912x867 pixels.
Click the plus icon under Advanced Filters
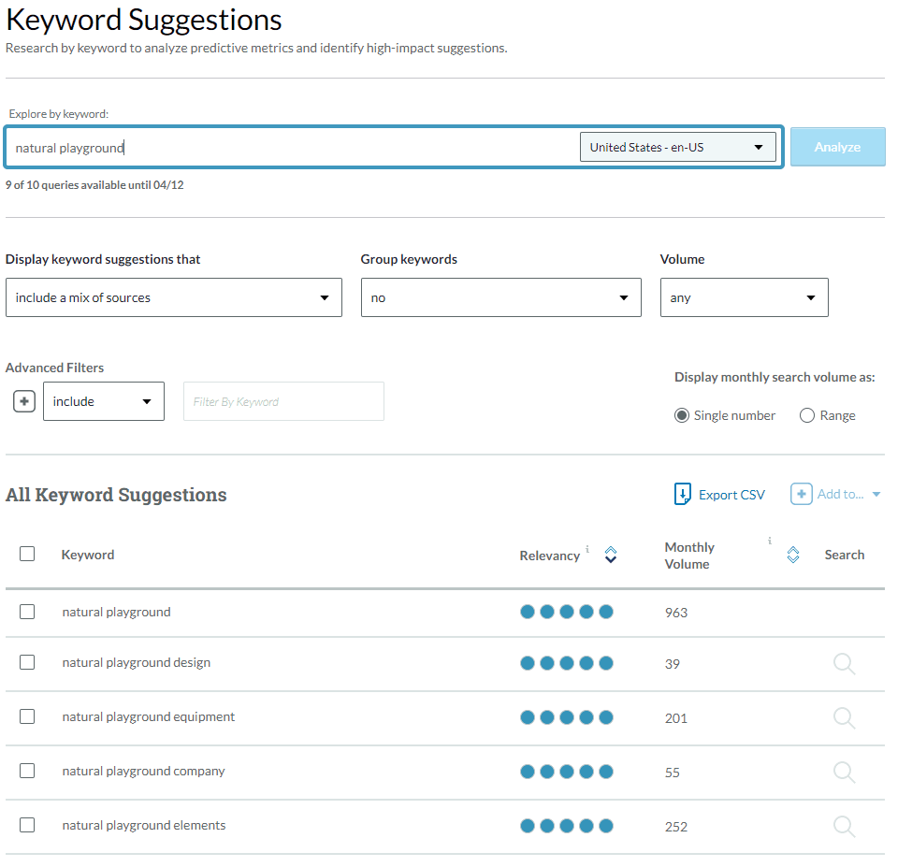click(x=24, y=401)
